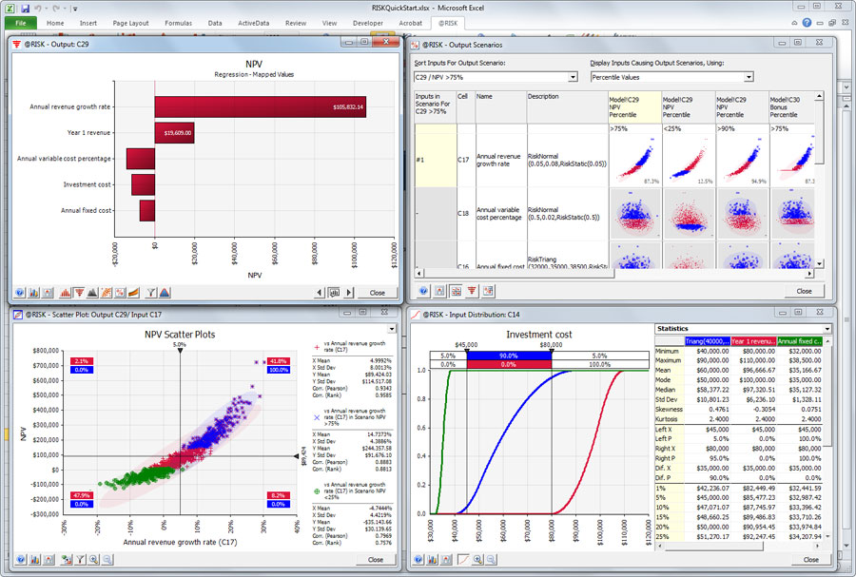Click the cumulative curve icon in Input Distribution toolbar
This screenshot has height=577, width=856.
click(x=463, y=560)
